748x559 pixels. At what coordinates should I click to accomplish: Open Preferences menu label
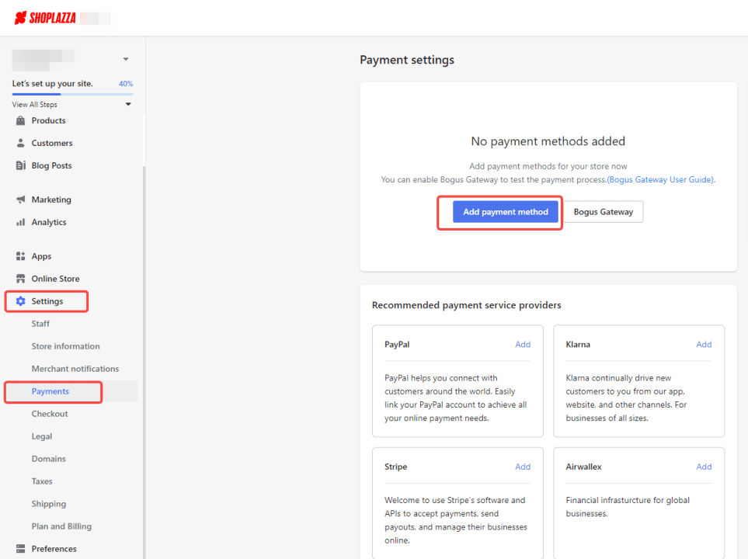(54, 548)
